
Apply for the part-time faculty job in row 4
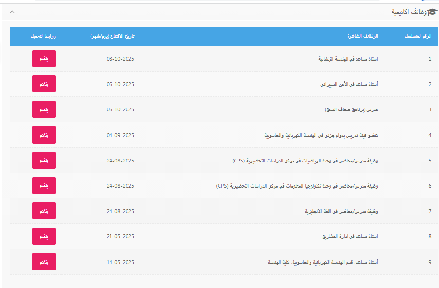point(44,135)
